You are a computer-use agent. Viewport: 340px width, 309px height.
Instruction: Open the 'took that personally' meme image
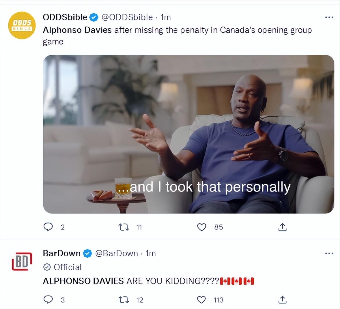tap(188, 134)
